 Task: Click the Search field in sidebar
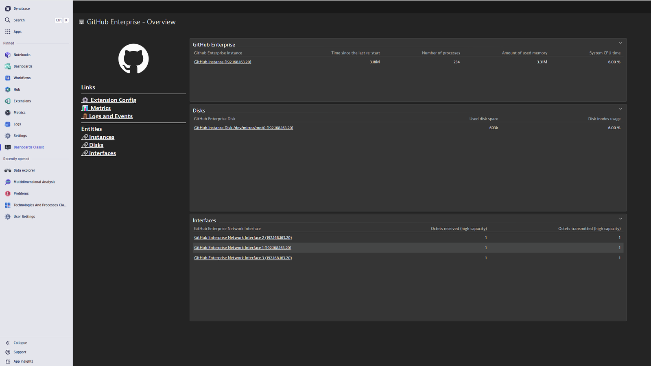pyautogui.click(x=36, y=20)
